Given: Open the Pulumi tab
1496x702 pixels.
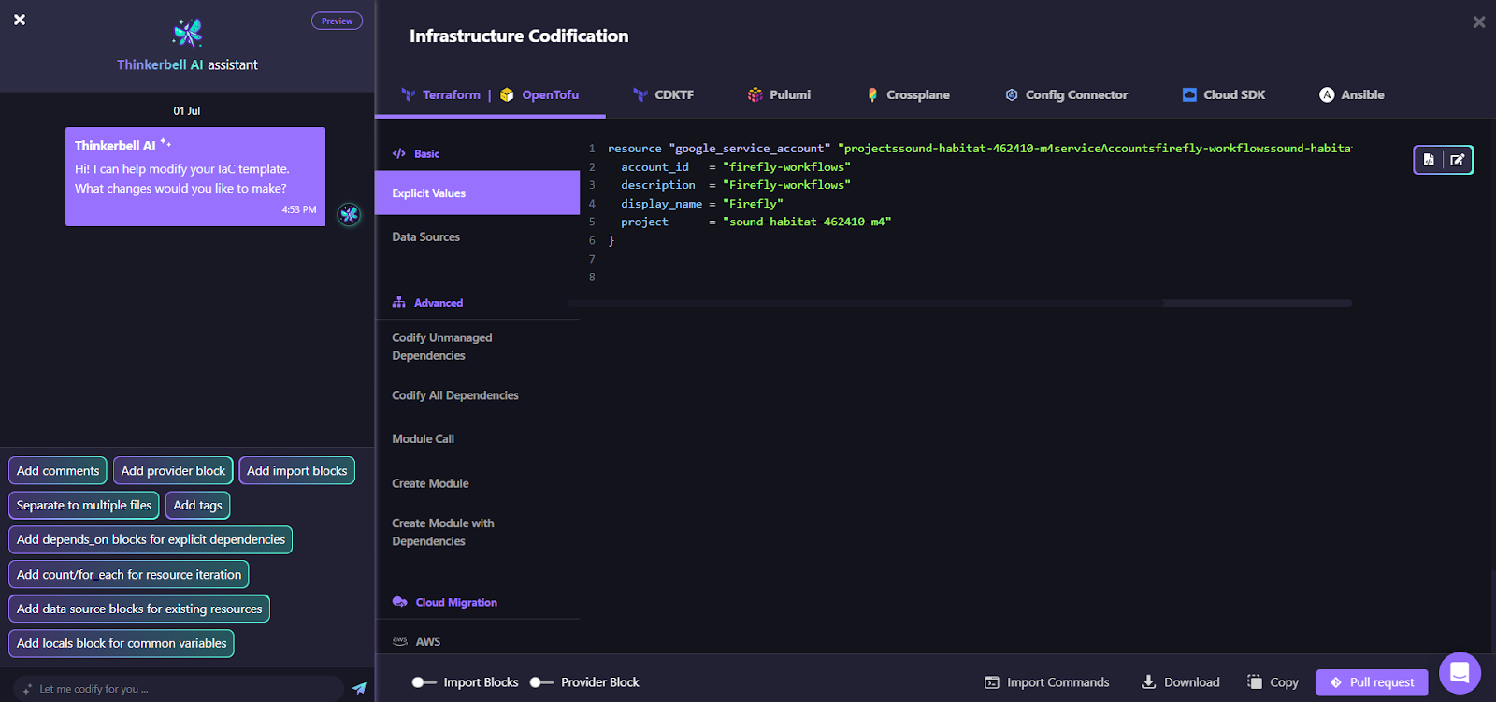Looking at the screenshot, I should (779, 94).
